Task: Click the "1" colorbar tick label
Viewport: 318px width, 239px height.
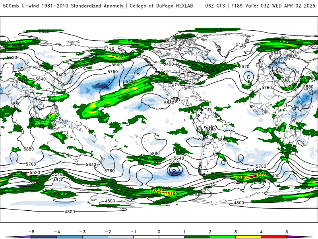Action: tap(184, 232)
